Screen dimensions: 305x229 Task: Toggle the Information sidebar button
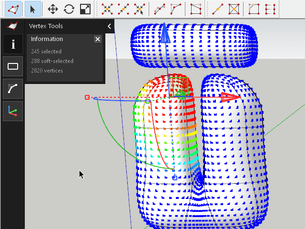[x=13, y=44]
